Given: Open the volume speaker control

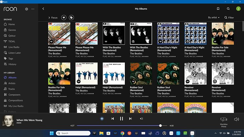Looking at the screenshot, I should tap(237, 119).
